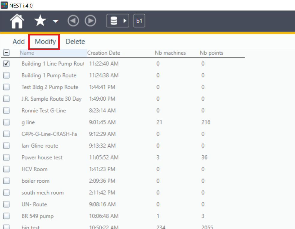Screen dimensions: 295x229
Task: Select the Test Bldg 2 Pump Route name
Action: tap(50, 87)
